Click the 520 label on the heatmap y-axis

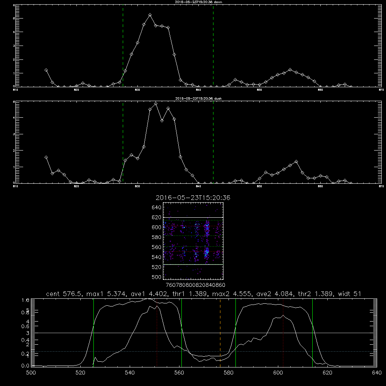156,267
